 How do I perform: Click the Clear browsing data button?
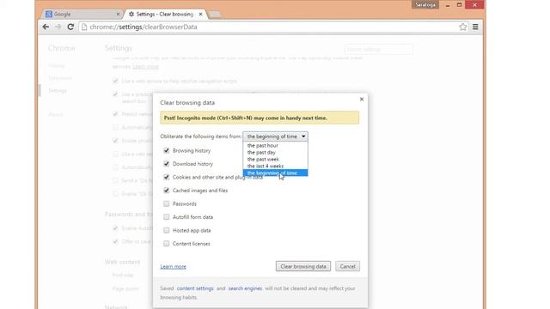tap(303, 266)
